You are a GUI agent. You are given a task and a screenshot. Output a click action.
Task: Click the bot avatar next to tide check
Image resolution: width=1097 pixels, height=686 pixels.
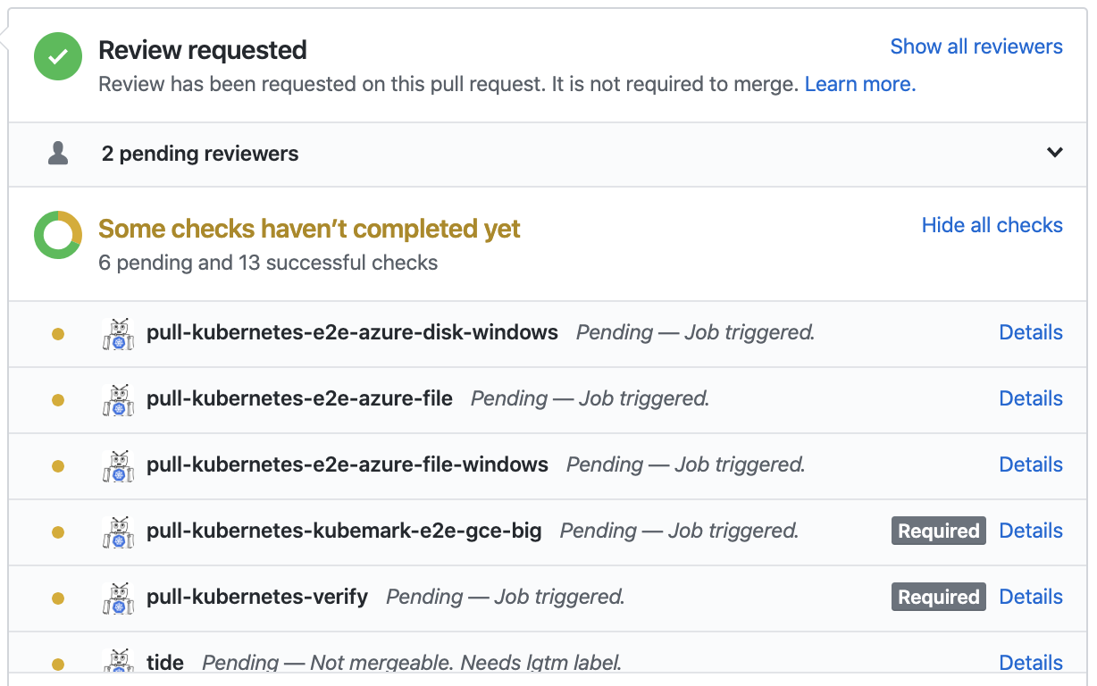(117, 662)
